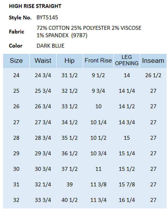Click the 40 1/2 hip cell

click(x=69, y=200)
